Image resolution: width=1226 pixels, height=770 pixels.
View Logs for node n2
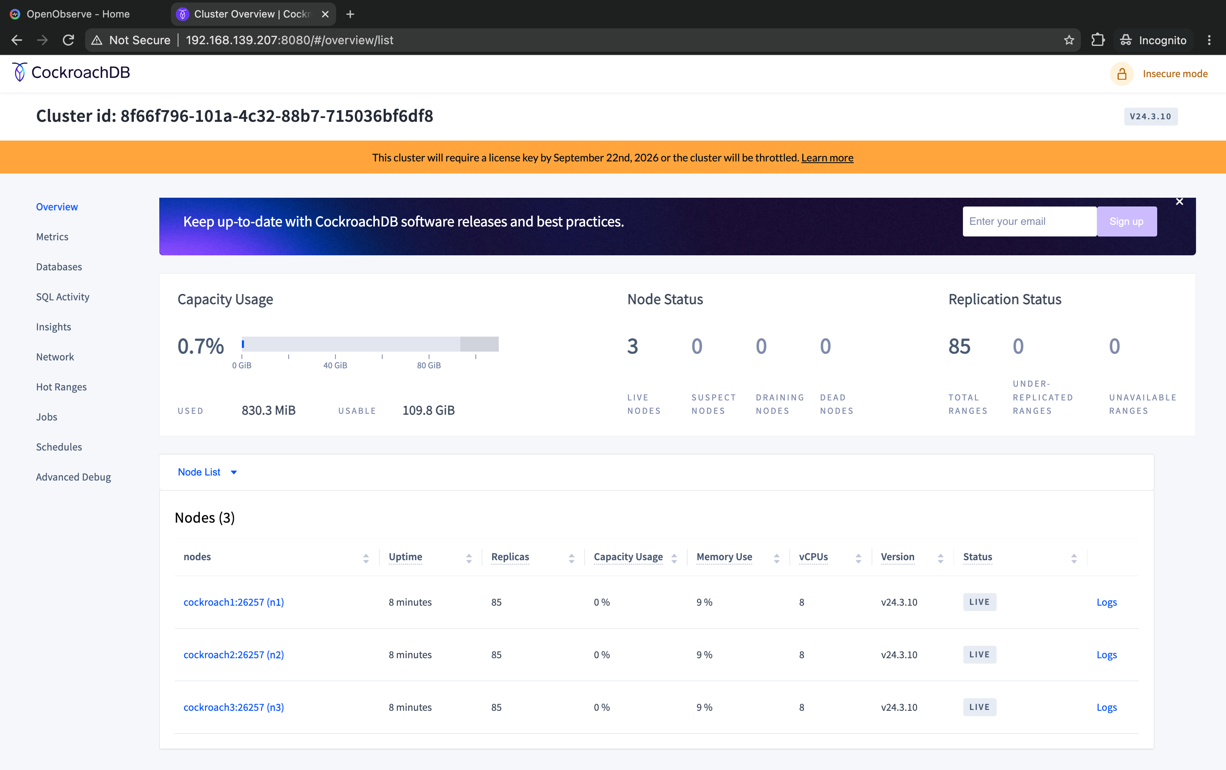[x=1106, y=654]
